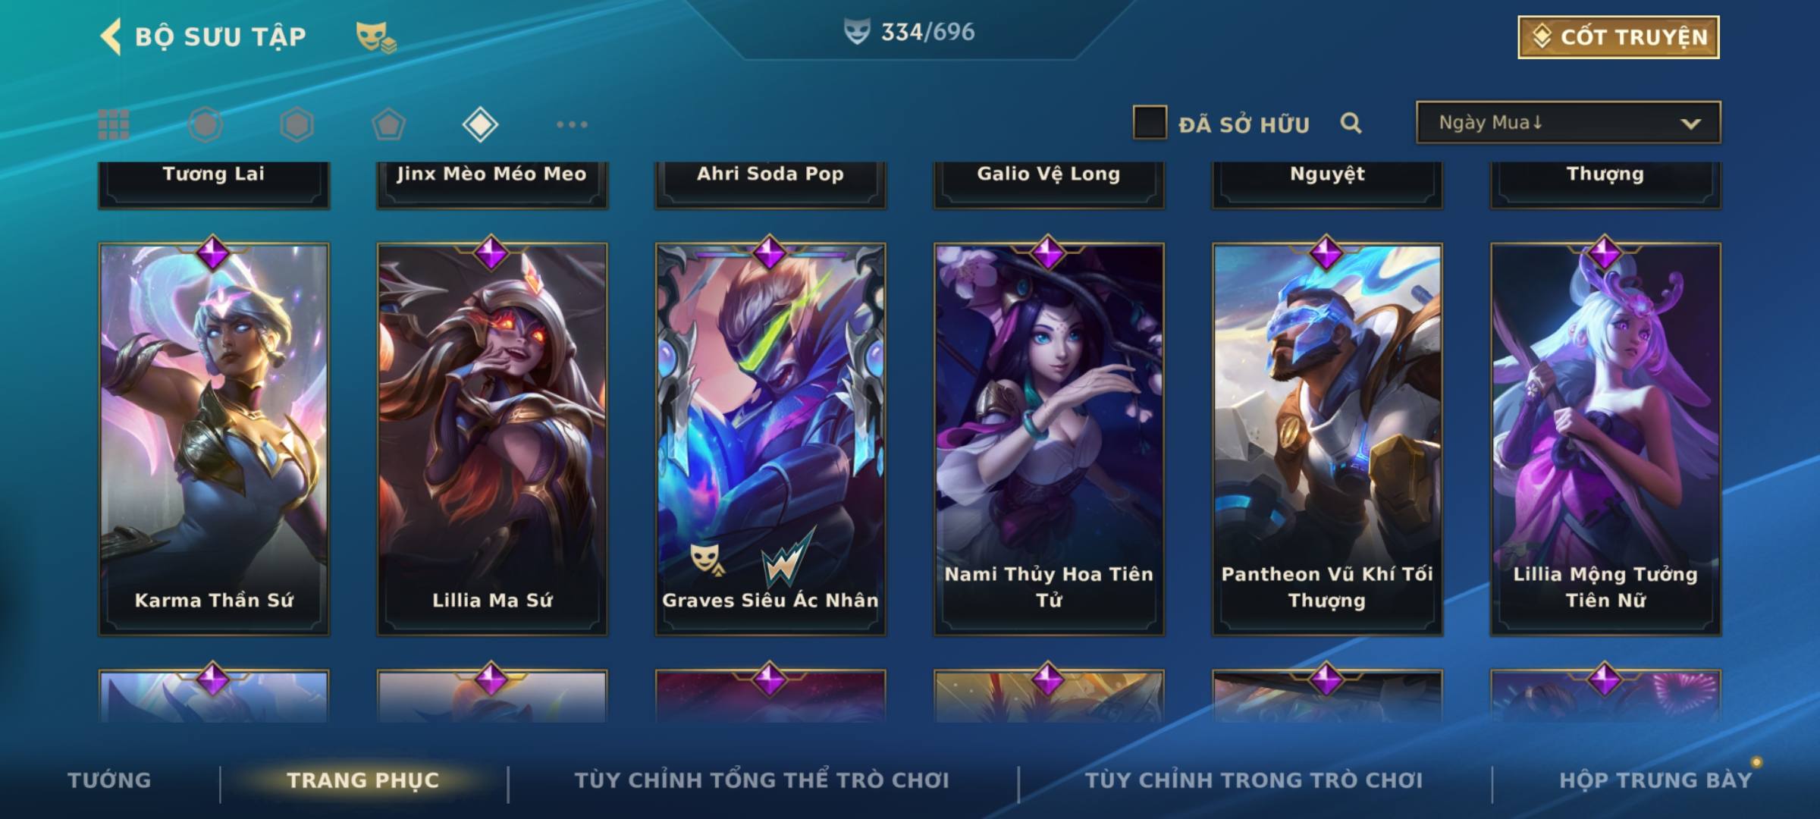Open the Ngày Mua sort dropdown
Screen dimensions: 1820x819
click(1568, 123)
